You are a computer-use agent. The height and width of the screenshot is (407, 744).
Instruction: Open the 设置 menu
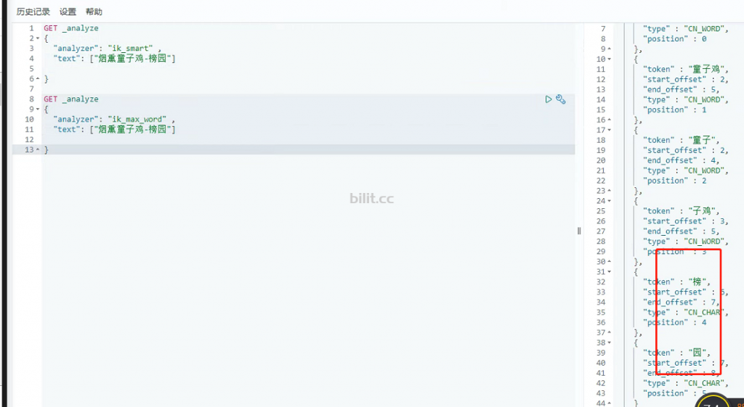point(68,12)
